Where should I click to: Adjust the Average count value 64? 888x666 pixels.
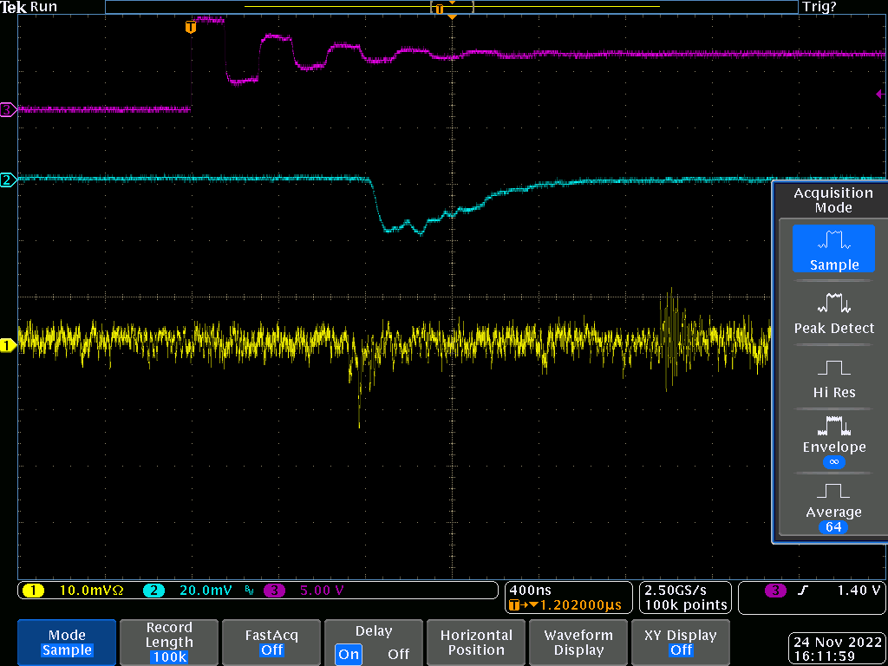tap(833, 527)
